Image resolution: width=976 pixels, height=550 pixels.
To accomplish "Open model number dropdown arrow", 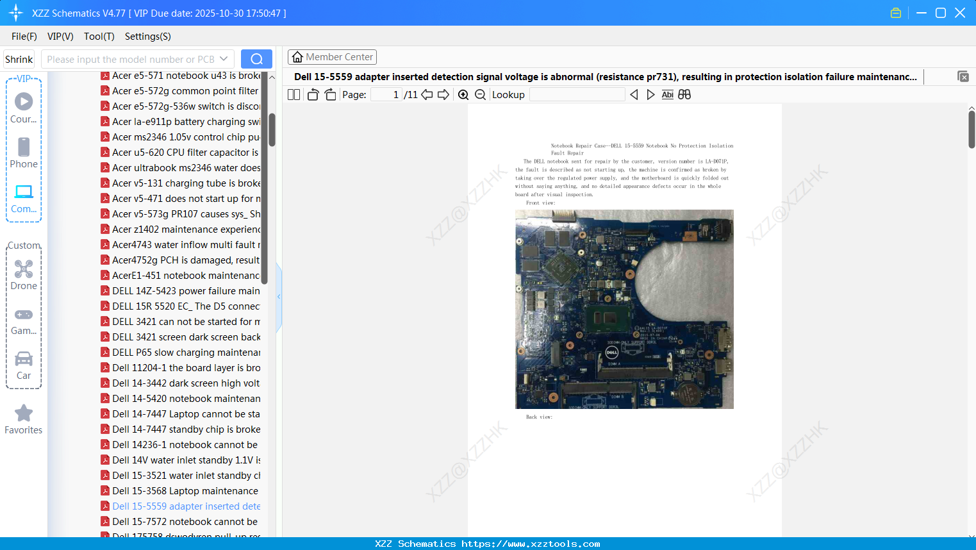I will coord(224,59).
